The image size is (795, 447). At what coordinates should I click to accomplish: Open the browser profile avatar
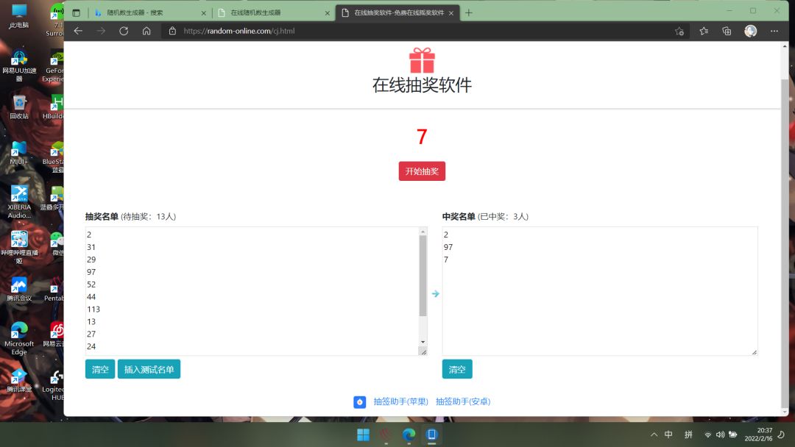(750, 31)
